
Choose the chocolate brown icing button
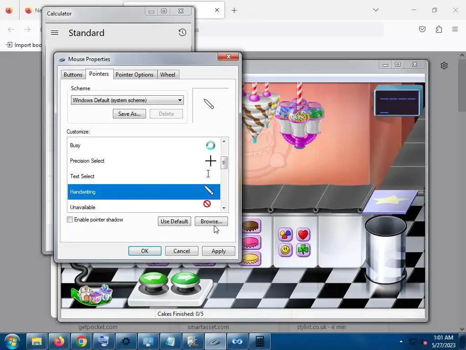click(x=252, y=226)
